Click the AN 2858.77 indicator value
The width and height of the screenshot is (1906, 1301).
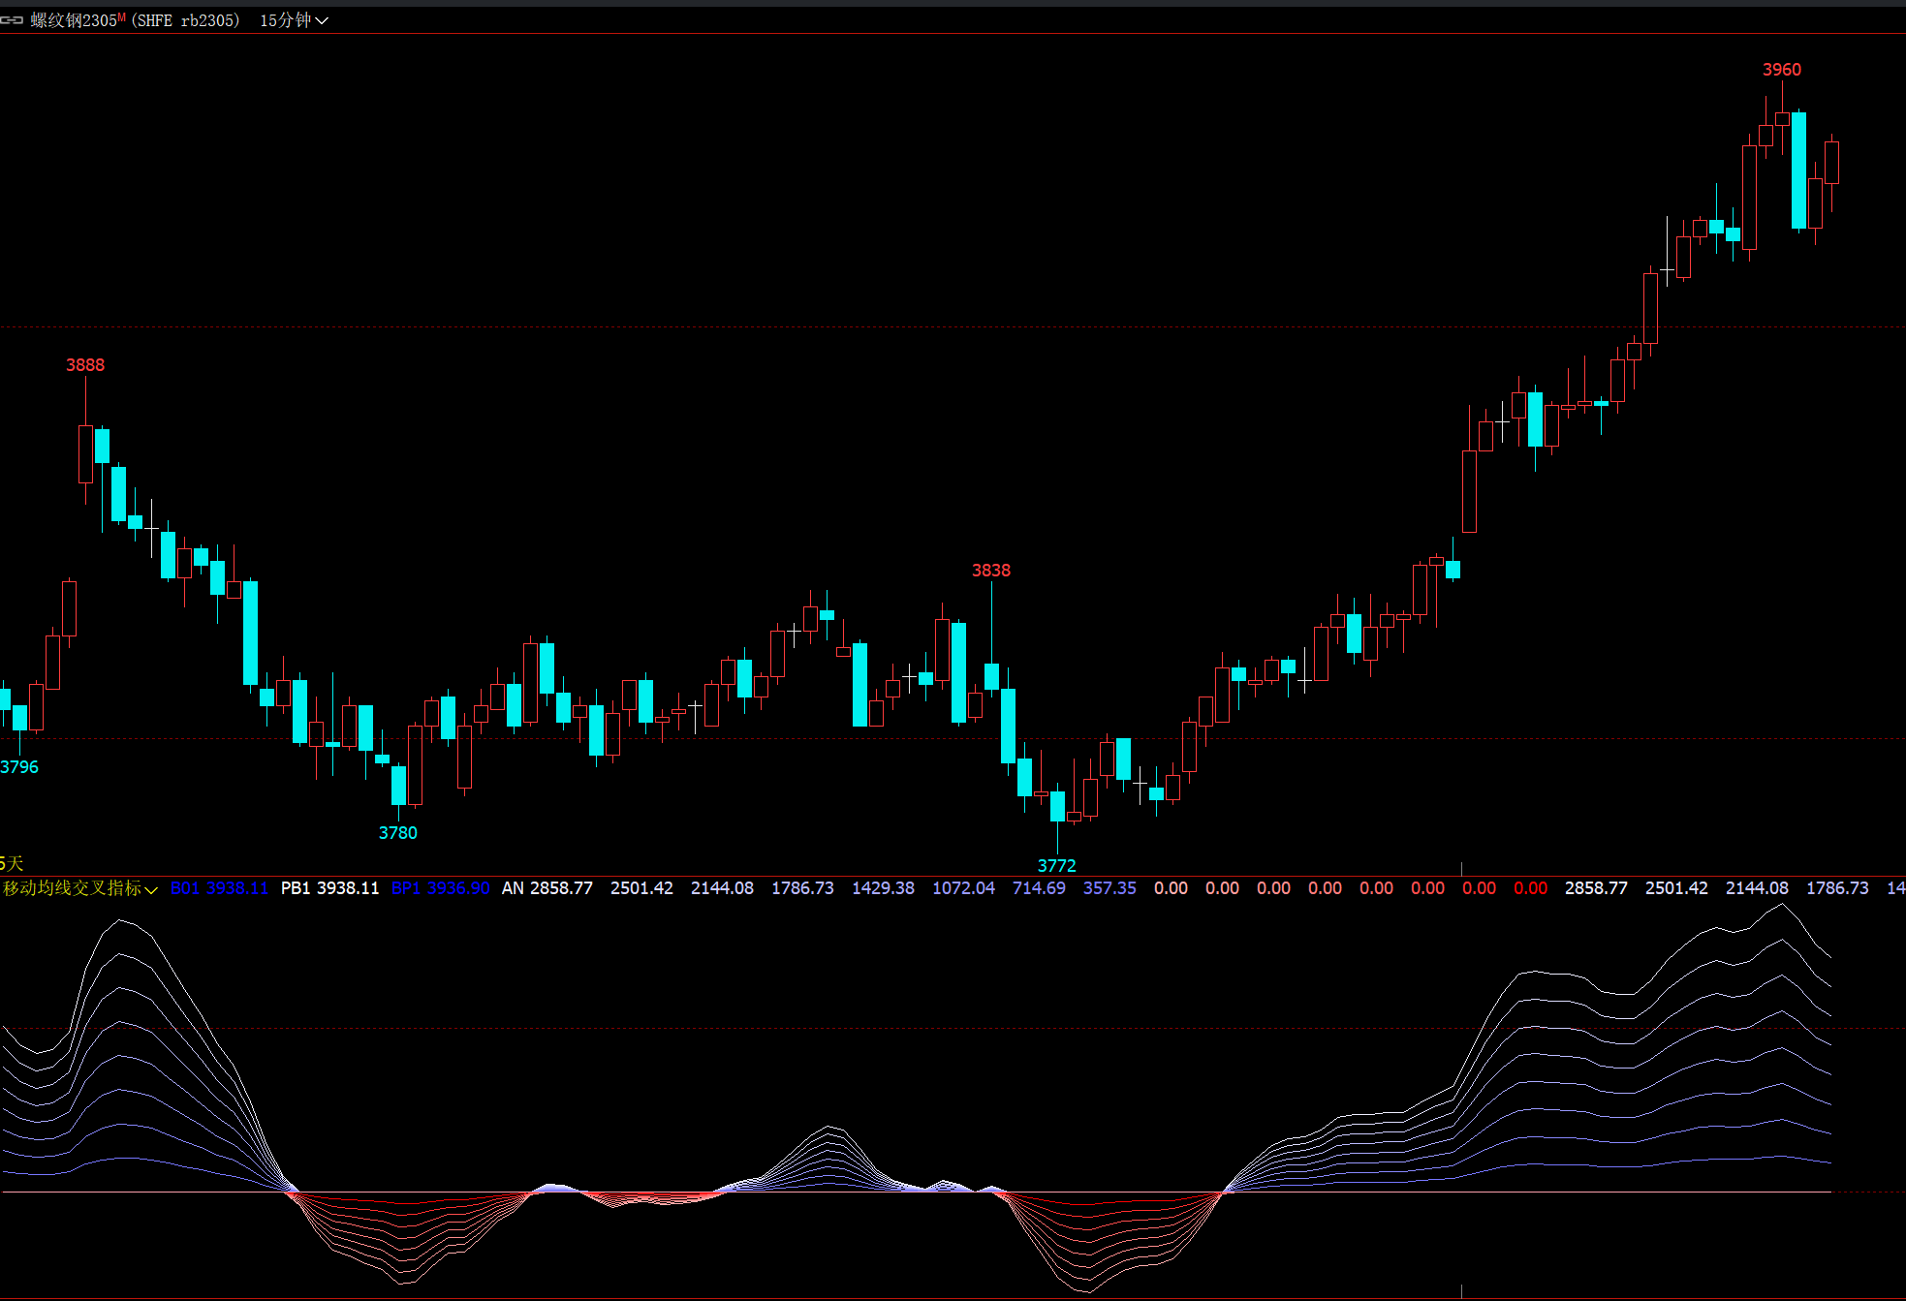(547, 888)
